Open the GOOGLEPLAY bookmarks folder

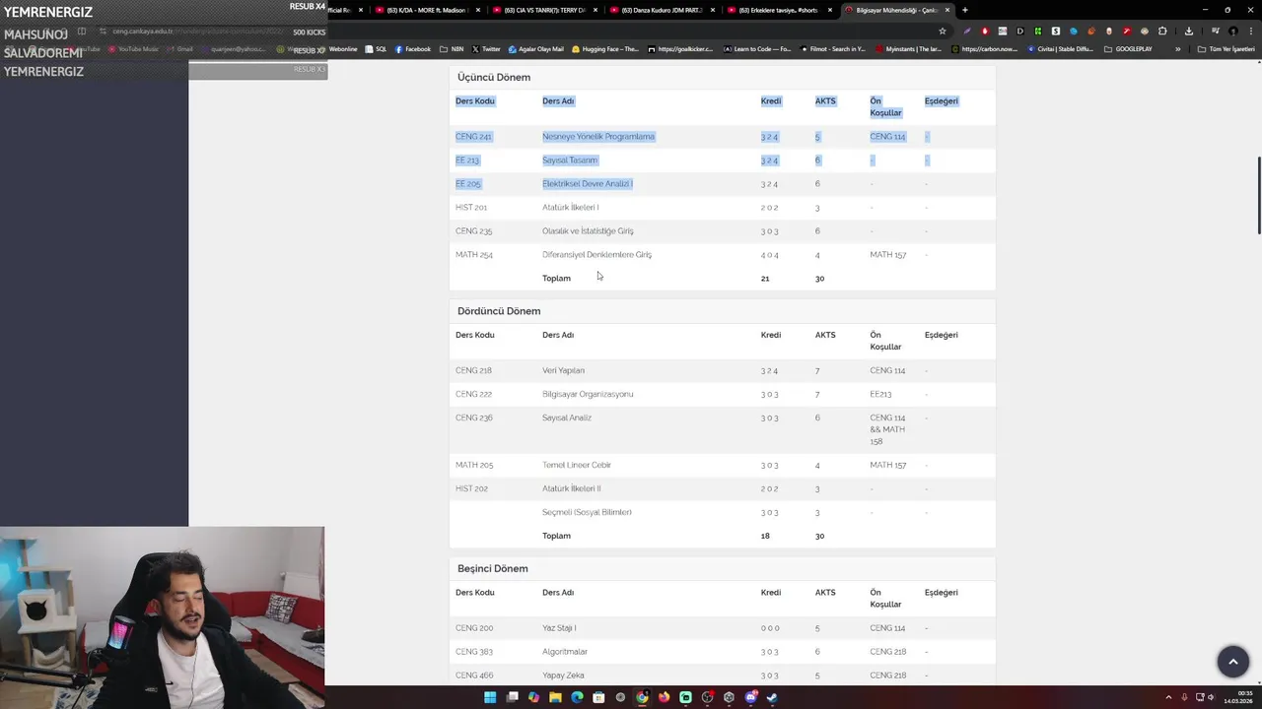click(x=1128, y=49)
